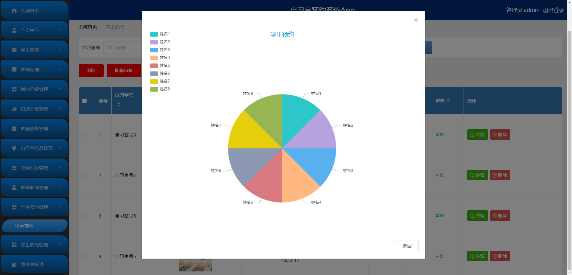Click the 批量审核 button
This screenshot has height=275, width=572.
click(124, 71)
